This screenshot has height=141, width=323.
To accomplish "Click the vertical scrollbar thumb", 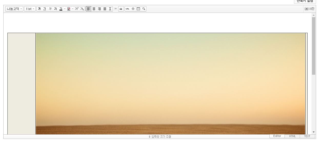I will point(314,46).
